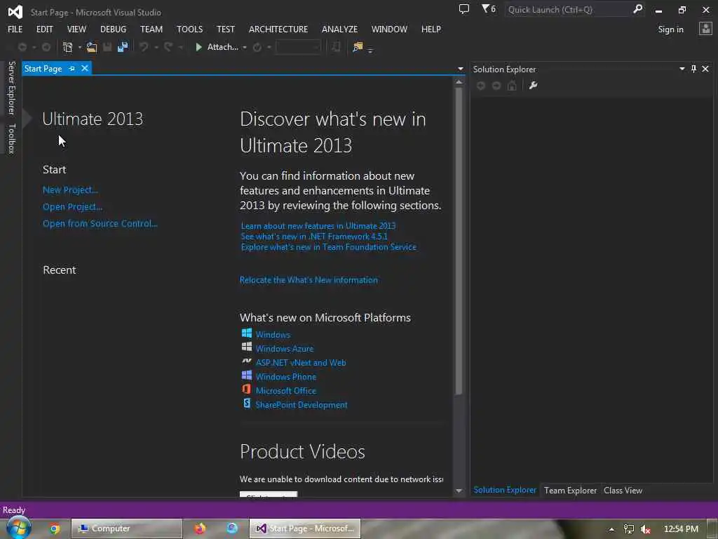
Task: Open the DEBUG menu
Action: click(x=113, y=29)
